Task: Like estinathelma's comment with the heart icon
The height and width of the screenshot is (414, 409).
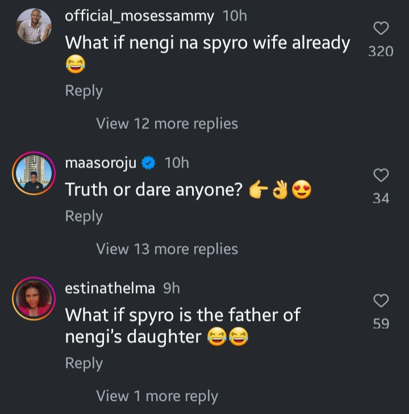Action: (381, 300)
